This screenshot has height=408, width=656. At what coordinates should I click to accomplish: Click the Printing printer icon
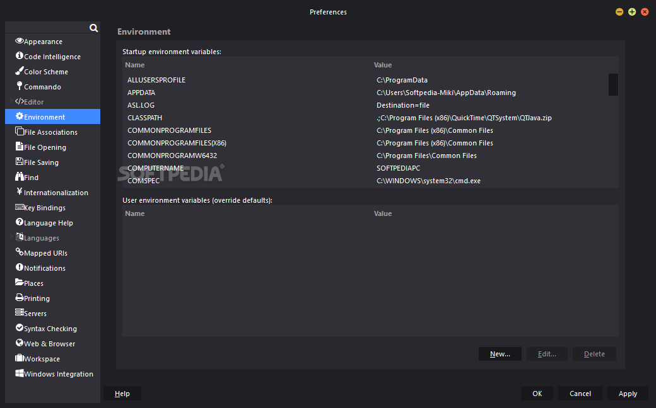click(x=20, y=297)
